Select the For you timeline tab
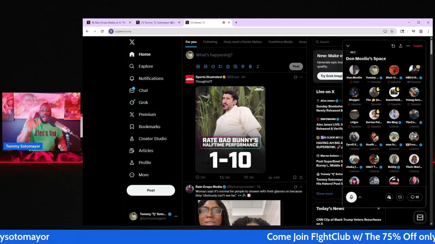This screenshot has height=244, width=435. point(191,42)
